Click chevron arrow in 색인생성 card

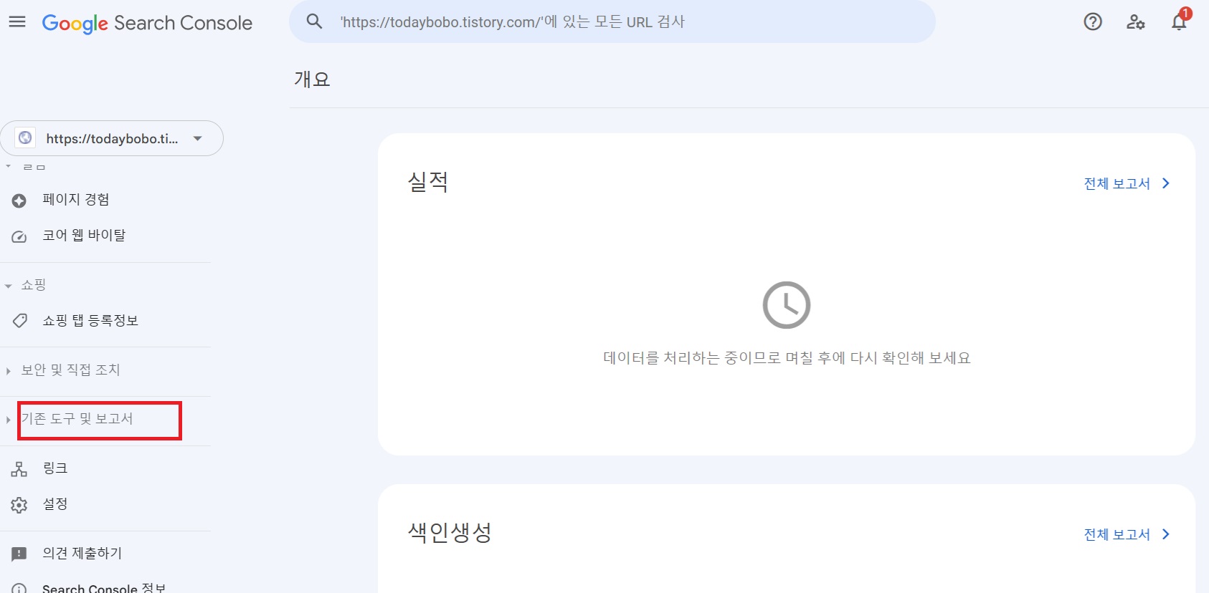1166,534
